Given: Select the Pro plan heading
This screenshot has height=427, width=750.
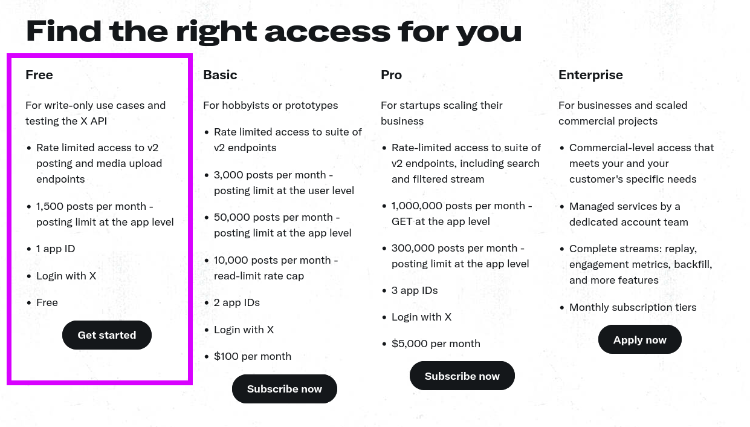Looking at the screenshot, I should point(391,75).
